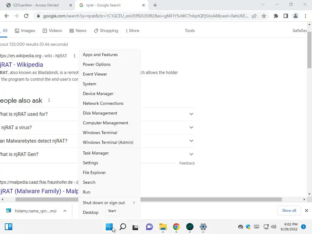Switch to Chrome icon in taskbar
This screenshot has height=234, width=312.
coord(176,227)
